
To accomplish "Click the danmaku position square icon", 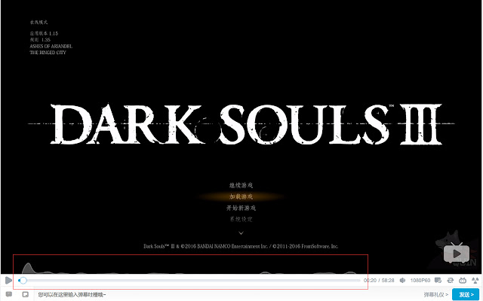I will pyautogui.click(x=26, y=294).
